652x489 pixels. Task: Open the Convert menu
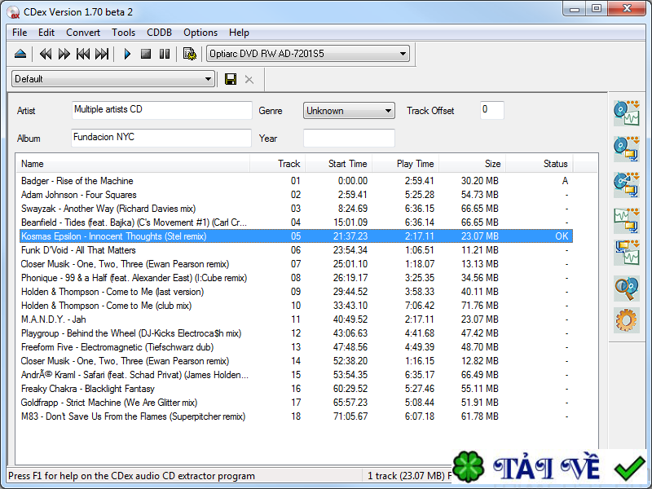click(x=83, y=33)
